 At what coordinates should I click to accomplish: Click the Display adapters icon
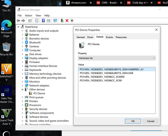tap(27, 58)
